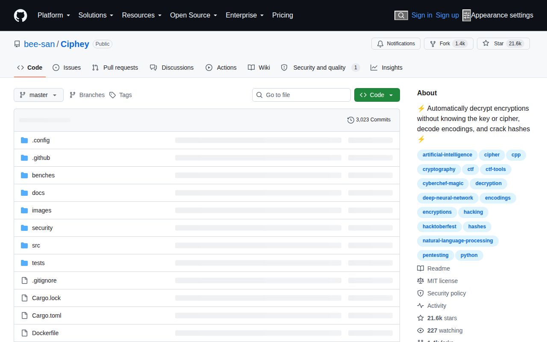Click the eye icon beside watching
The image size is (547, 342).
[421, 330]
